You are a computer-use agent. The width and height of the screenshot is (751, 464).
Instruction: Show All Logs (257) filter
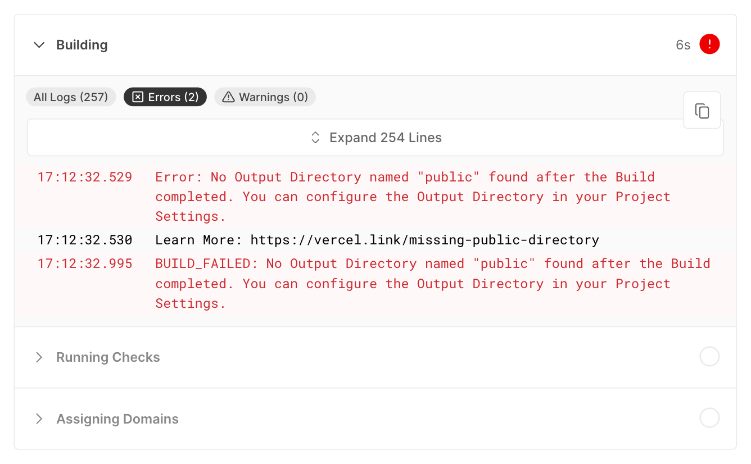click(x=71, y=97)
